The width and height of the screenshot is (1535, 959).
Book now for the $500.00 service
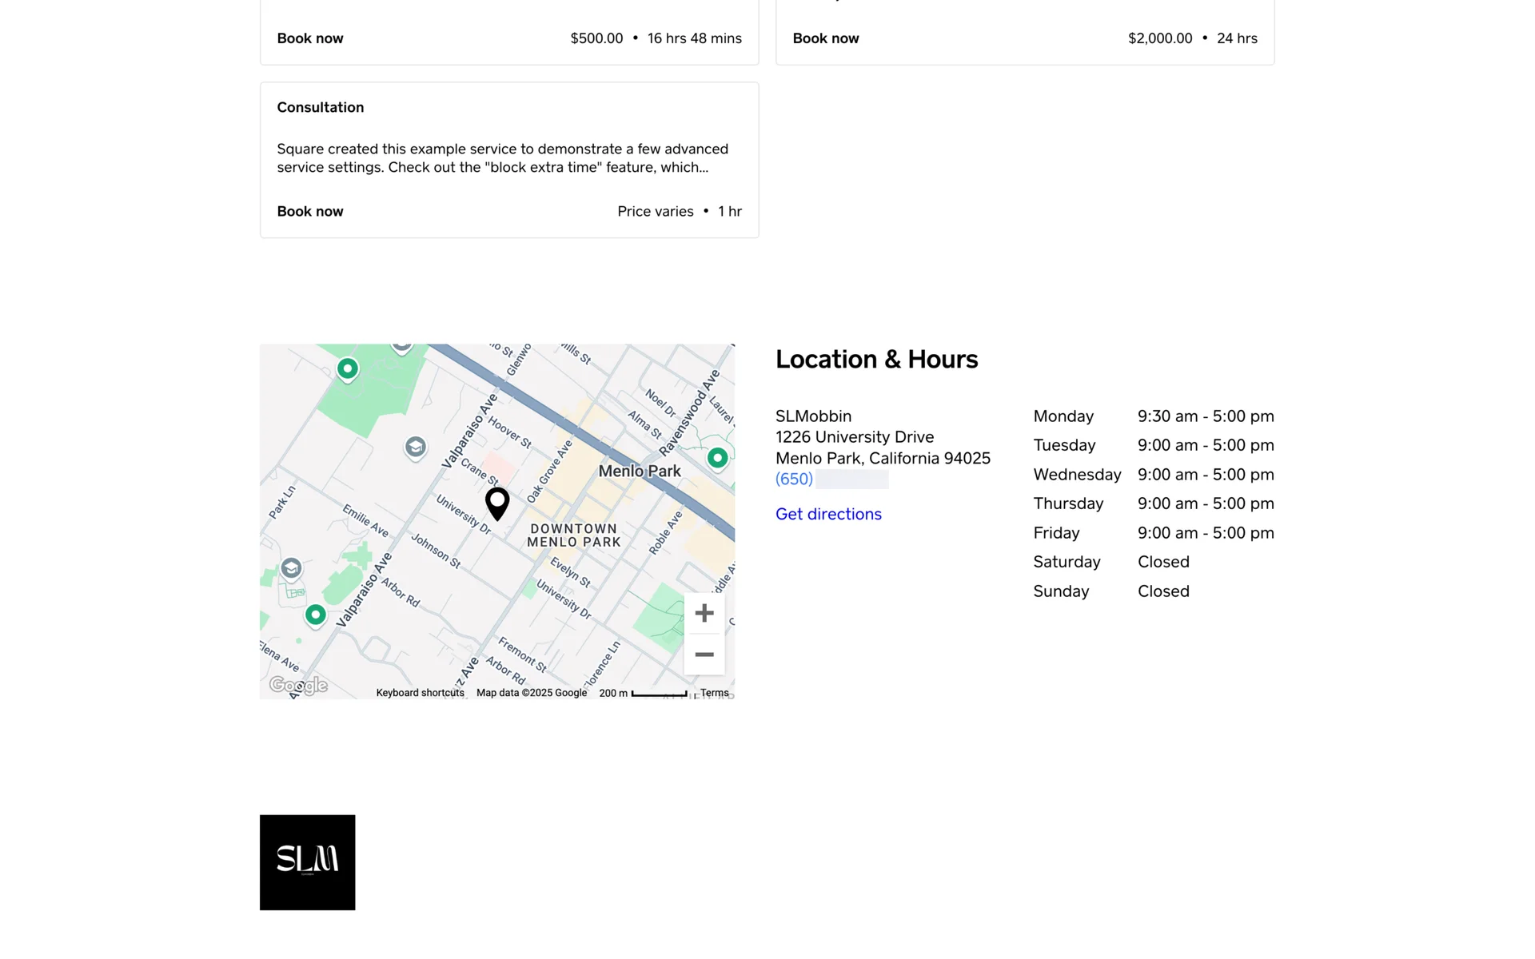310,38
